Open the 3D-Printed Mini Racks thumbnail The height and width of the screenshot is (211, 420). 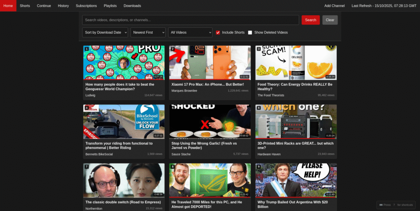coord(296,121)
